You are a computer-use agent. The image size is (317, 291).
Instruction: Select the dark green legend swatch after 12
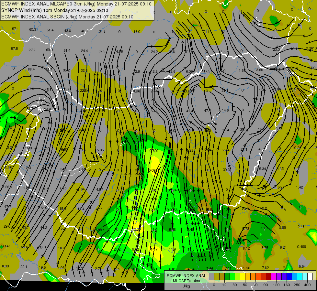tap(227, 276)
